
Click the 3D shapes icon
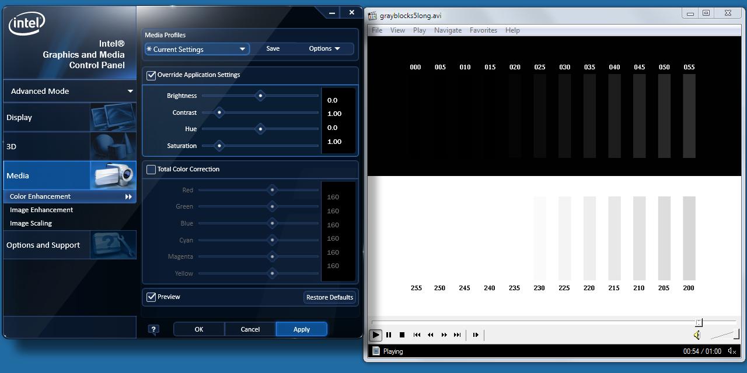point(113,146)
